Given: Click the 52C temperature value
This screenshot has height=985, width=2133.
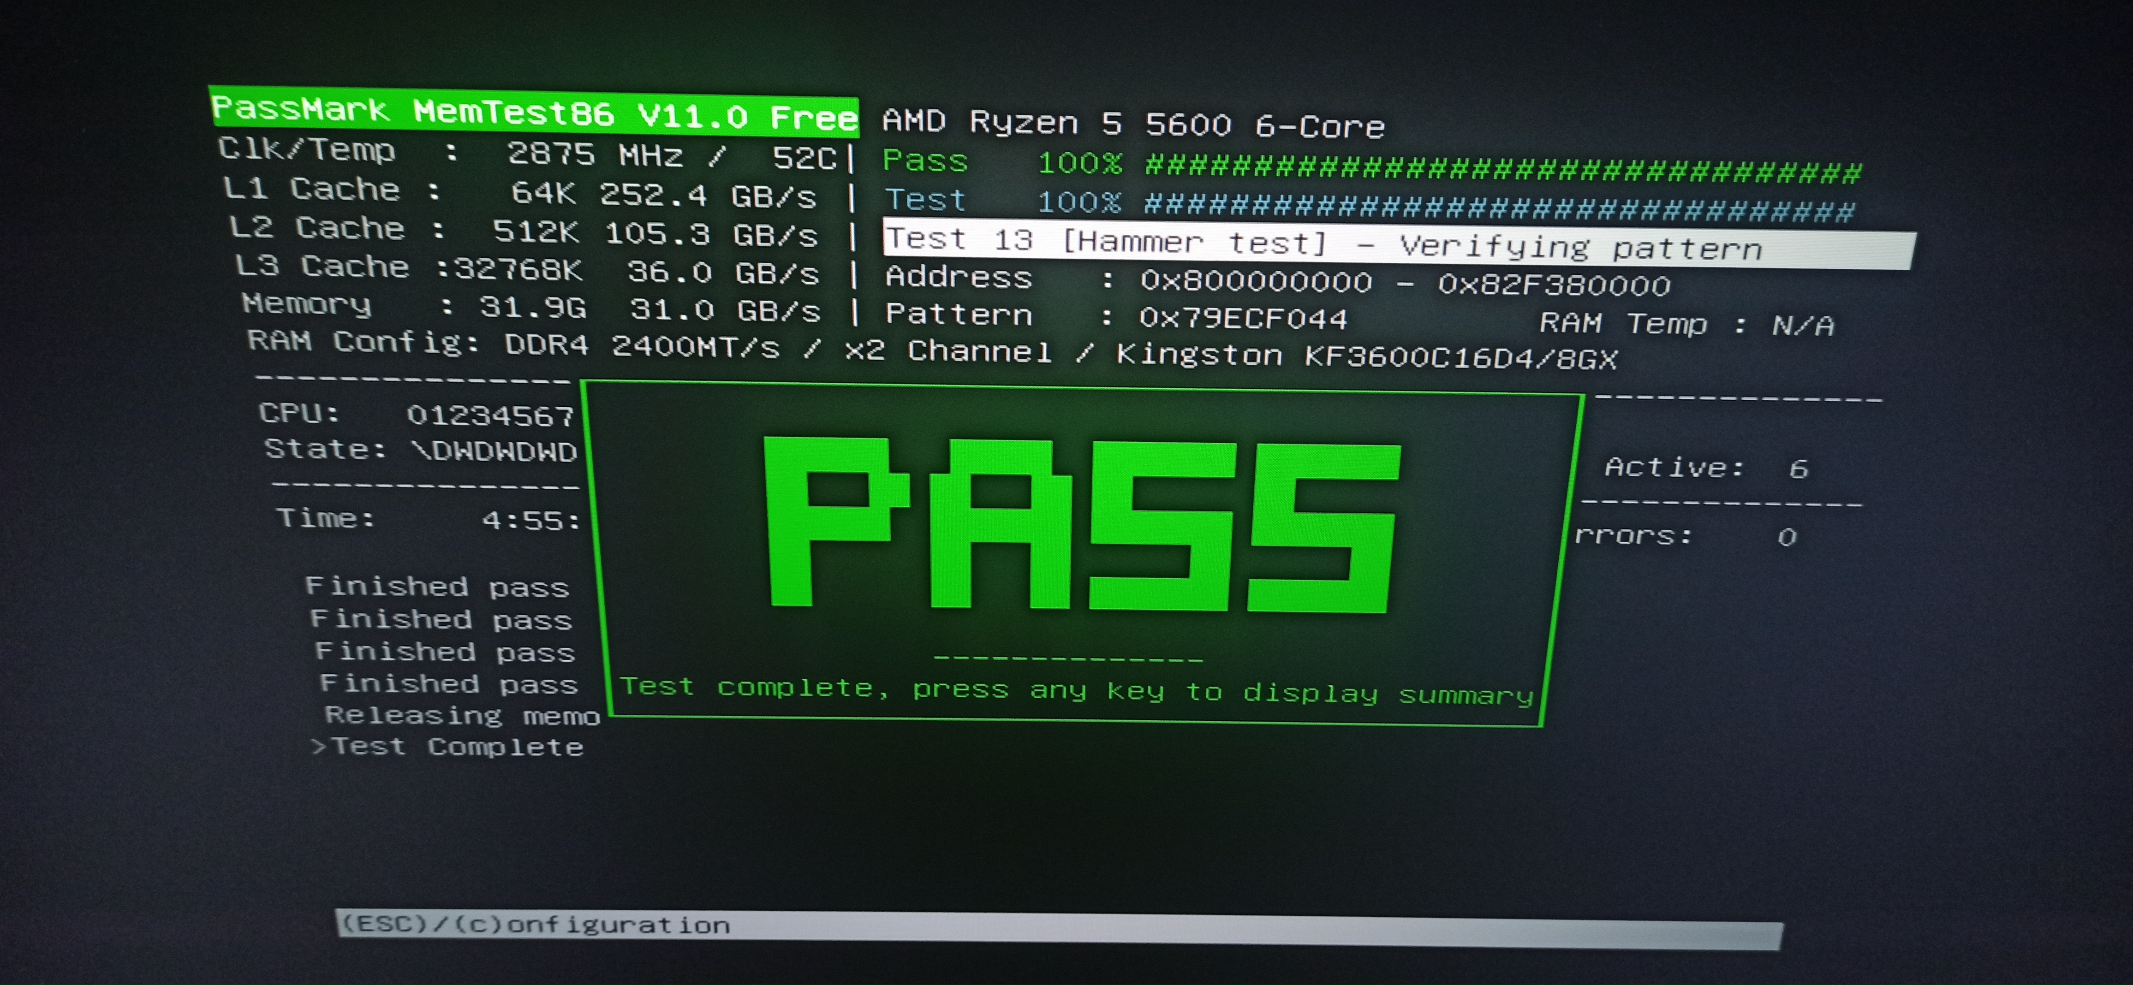Looking at the screenshot, I should pyautogui.click(x=805, y=157).
